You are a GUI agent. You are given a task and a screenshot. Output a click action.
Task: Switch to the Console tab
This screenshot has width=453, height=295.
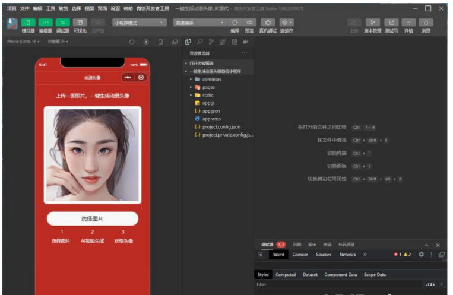[300, 255]
